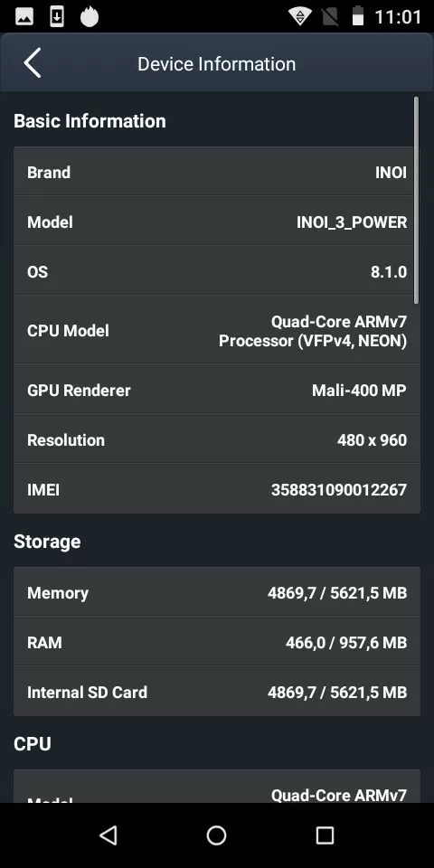Click the vertical scrollbar thumb
Viewport: 434px width, 868px height.
click(416, 200)
